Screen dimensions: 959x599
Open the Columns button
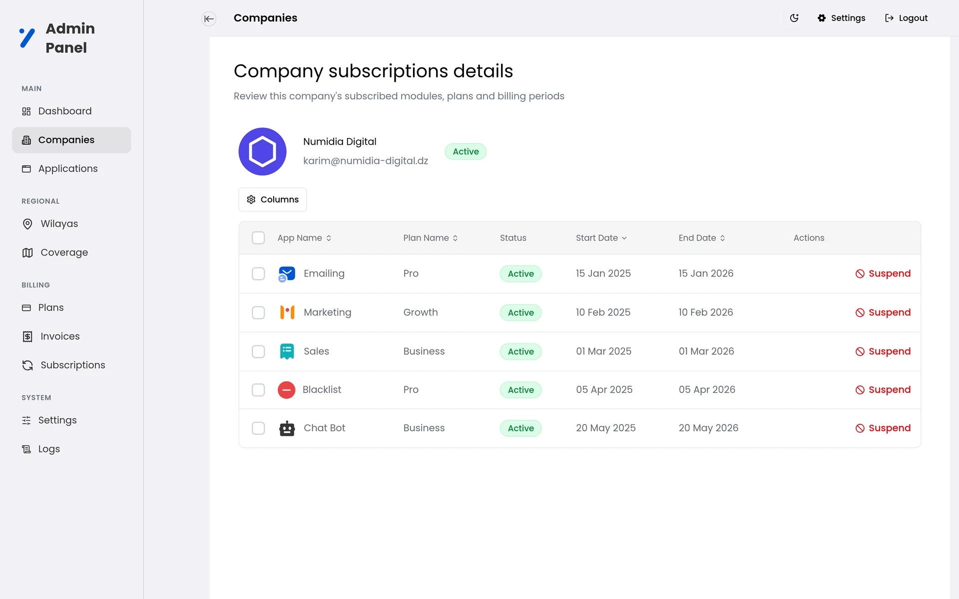[x=273, y=200]
